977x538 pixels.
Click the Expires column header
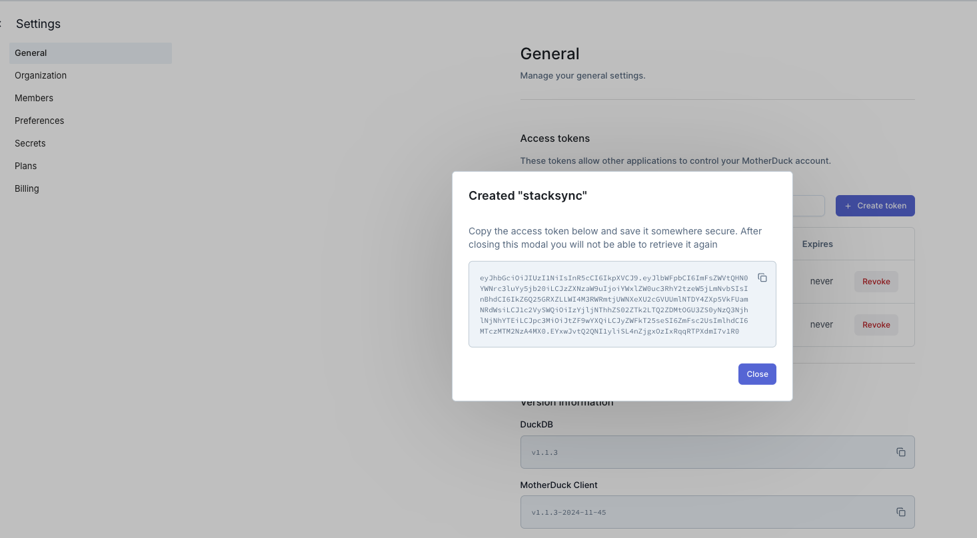[817, 244]
